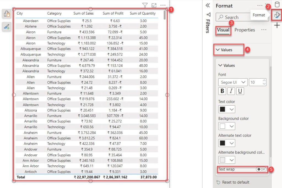The height and width of the screenshot is (188, 282).
Task: Sort by the Sum of Quantity header
Action: pos(143,13)
